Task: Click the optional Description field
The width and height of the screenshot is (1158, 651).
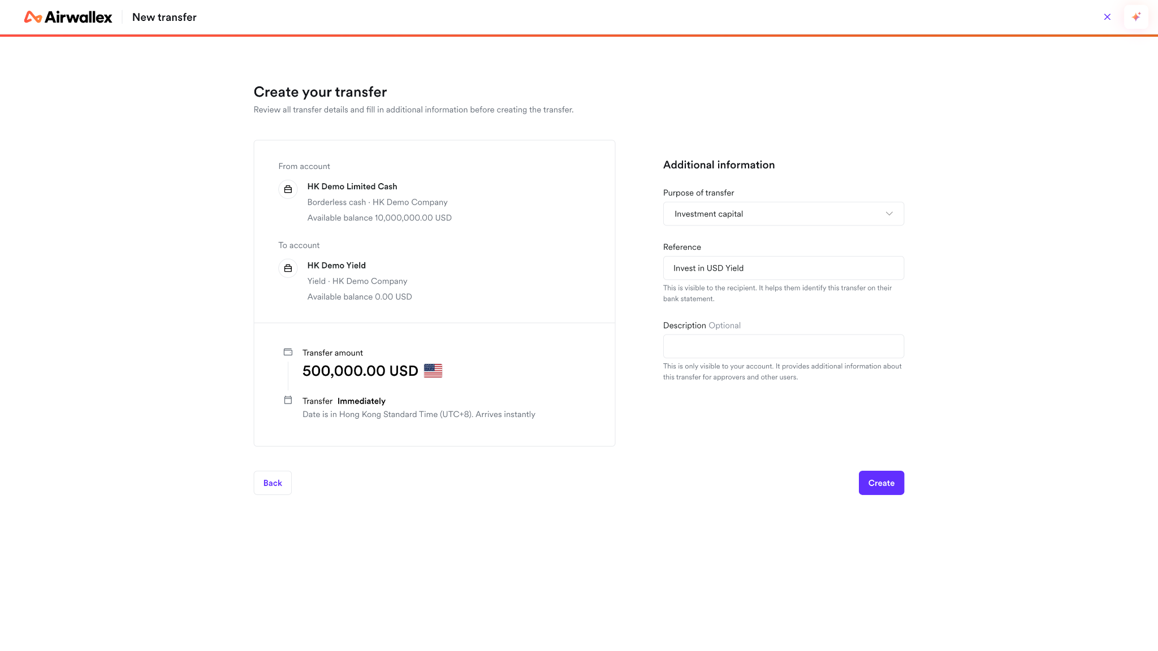Action: [783, 346]
